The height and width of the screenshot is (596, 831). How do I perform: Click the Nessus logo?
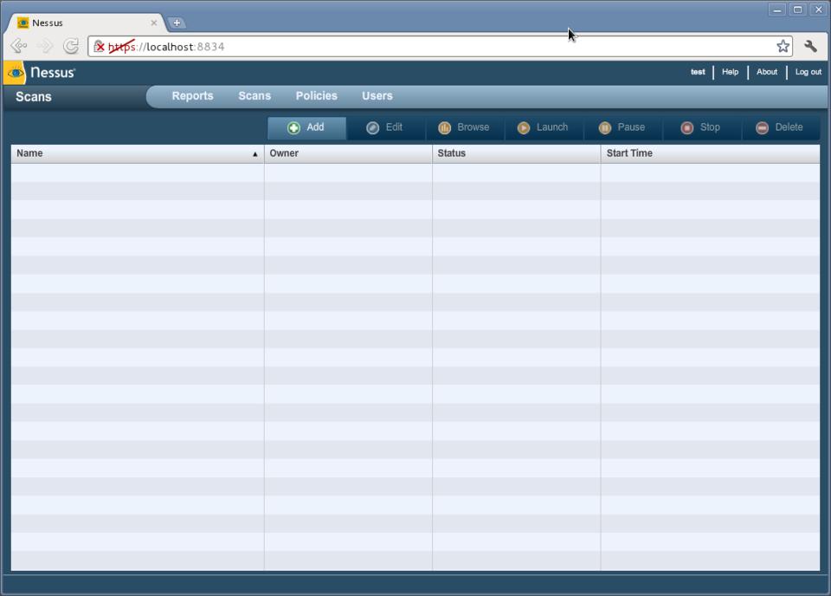click(x=41, y=73)
